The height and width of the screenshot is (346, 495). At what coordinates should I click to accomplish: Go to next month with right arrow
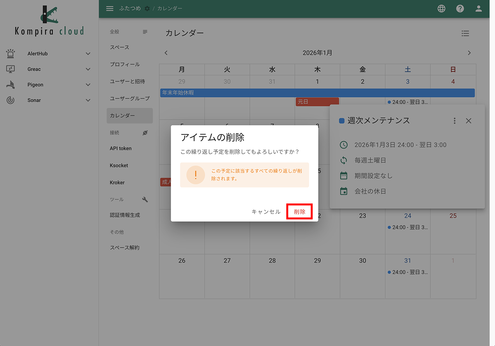469,52
